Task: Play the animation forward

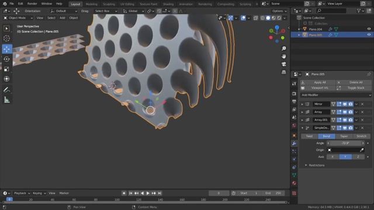Action: [x=148, y=193]
